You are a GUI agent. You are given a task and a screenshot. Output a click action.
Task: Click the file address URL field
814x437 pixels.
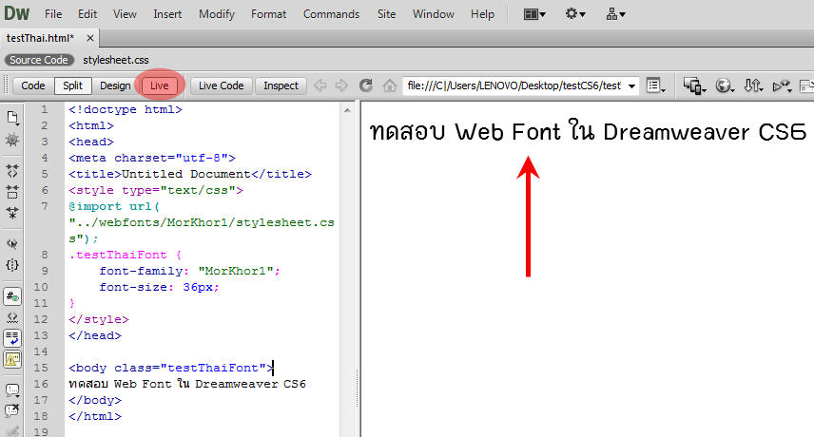point(514,85)
